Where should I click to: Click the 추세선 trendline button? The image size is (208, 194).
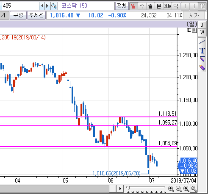[36, 15]
